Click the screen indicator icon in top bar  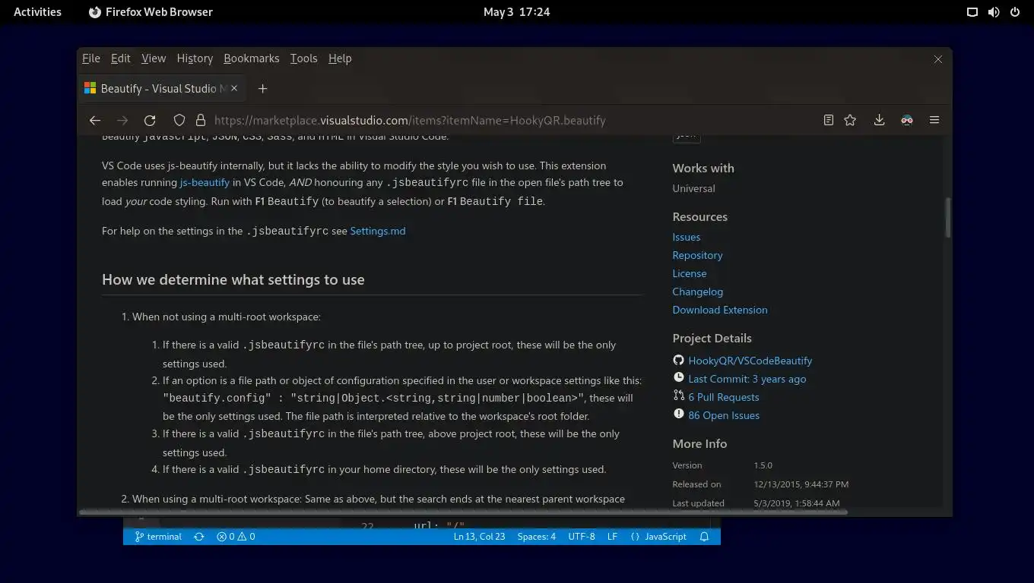[x=972, y=12]
